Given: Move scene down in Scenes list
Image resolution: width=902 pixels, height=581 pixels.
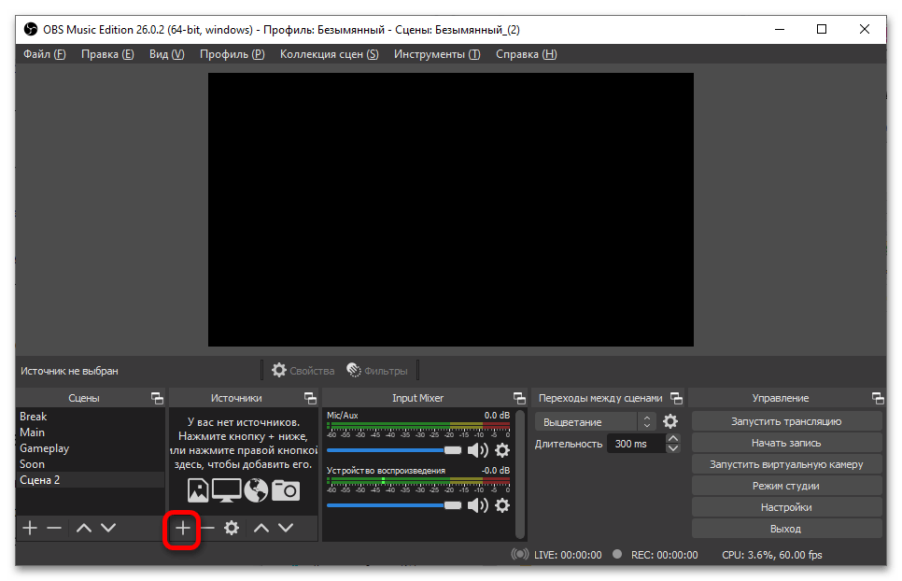Looking at the screenshot, I should [108, 528].
